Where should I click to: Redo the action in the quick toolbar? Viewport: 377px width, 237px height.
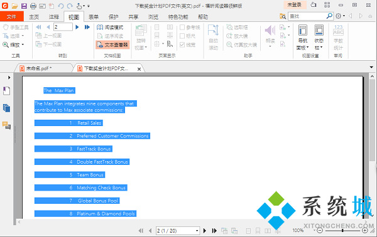(x=70, y=6)
